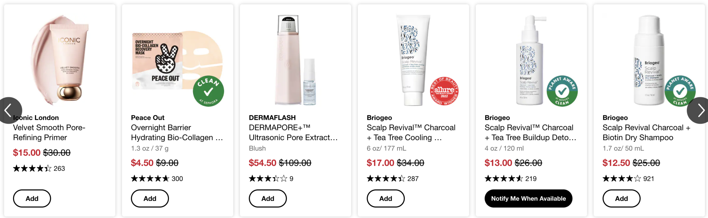Add Velvet Smooth Pore-Refining Primer to basket
This screenshot has height=218, width=708.
32,198
